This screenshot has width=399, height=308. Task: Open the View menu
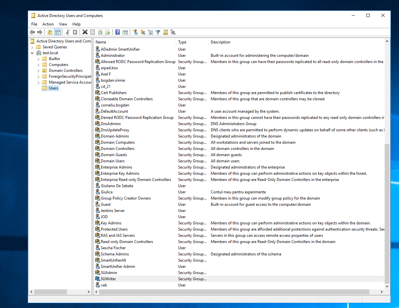[x=63, y=24]
